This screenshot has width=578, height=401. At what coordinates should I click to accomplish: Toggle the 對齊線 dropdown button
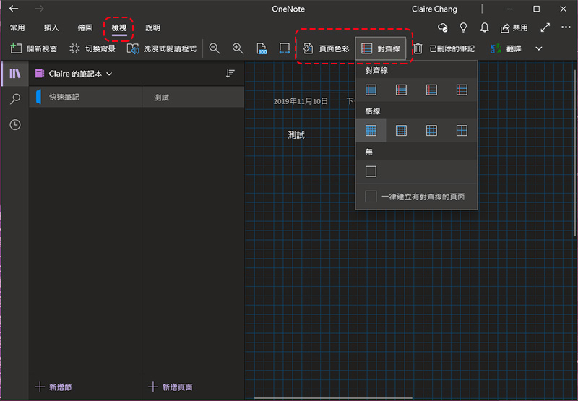pyautogui.click(x=381, y=48)
